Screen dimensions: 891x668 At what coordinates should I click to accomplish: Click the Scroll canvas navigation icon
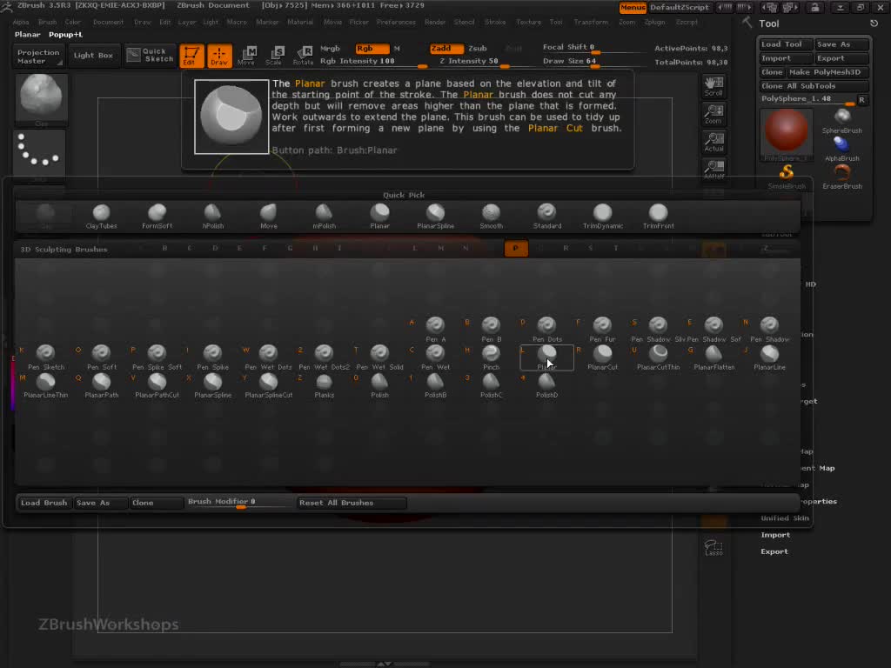[713, 86]
